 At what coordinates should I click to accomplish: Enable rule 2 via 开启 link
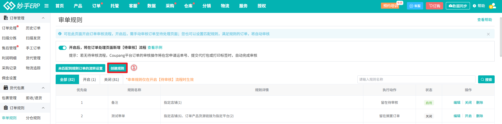click(x=468, y=116)
